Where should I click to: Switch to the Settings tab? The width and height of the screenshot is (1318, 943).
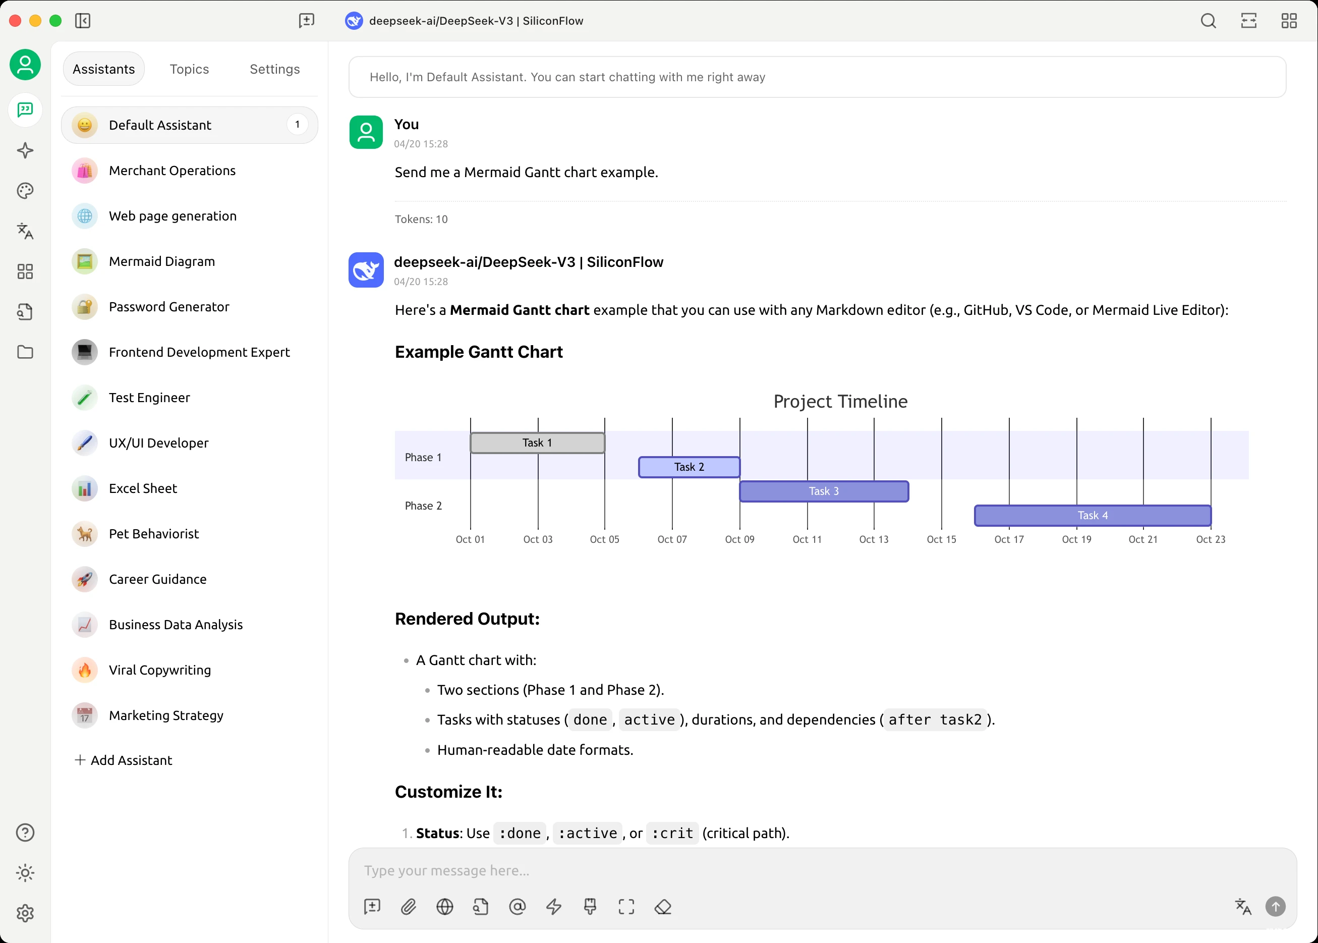click(x=274, y=69)
